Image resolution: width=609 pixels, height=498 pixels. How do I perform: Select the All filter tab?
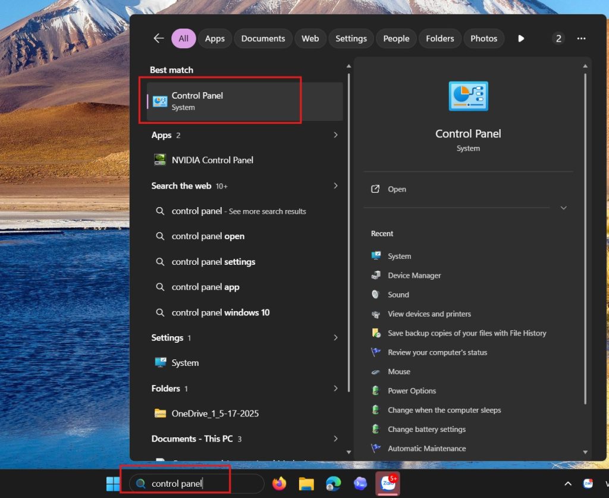point(183,39)
